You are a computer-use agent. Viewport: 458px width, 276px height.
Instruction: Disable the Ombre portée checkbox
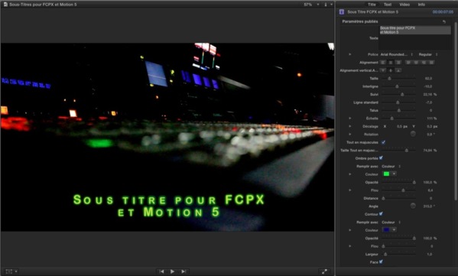click(x=381, y=158)
